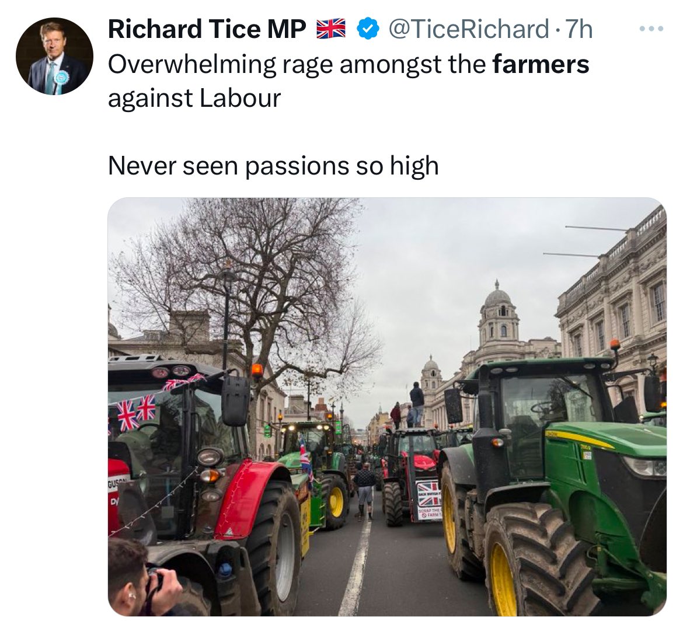683x621 pixels.
Task: Click the side mirror on the red tractor
Action: (x=235, y=400)
